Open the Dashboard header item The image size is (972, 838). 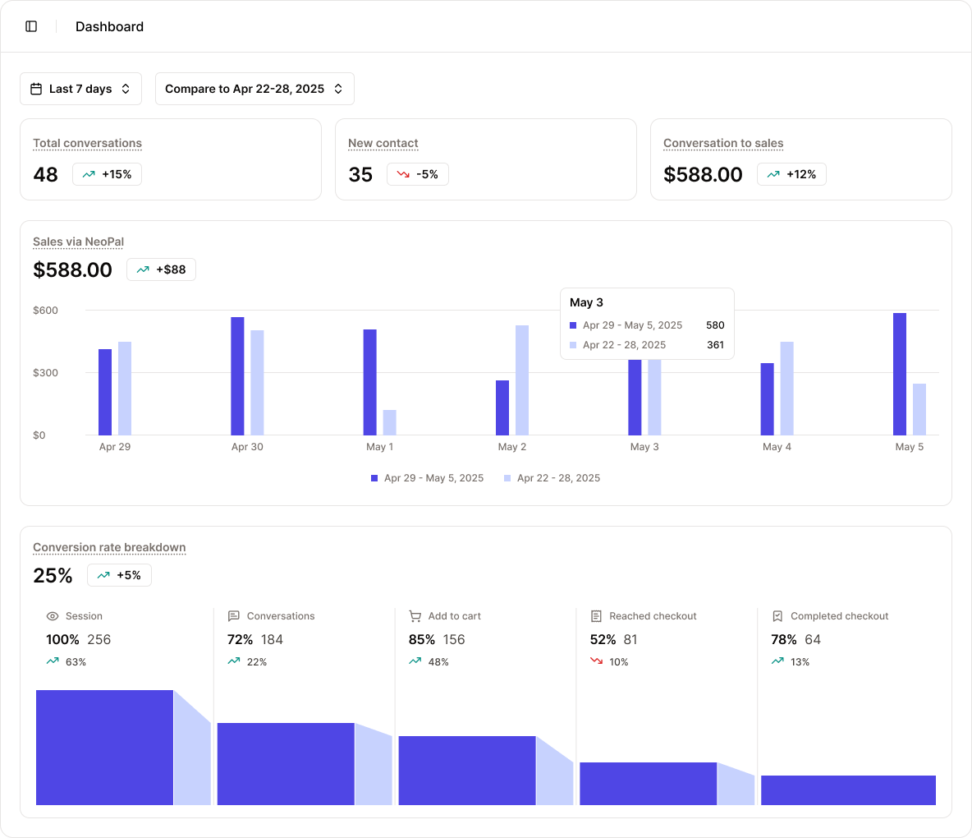[x=109, y=26]
